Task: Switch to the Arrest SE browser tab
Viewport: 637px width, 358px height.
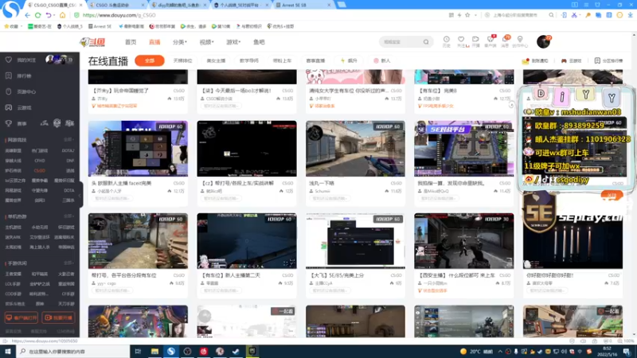Action: point(303,5)
